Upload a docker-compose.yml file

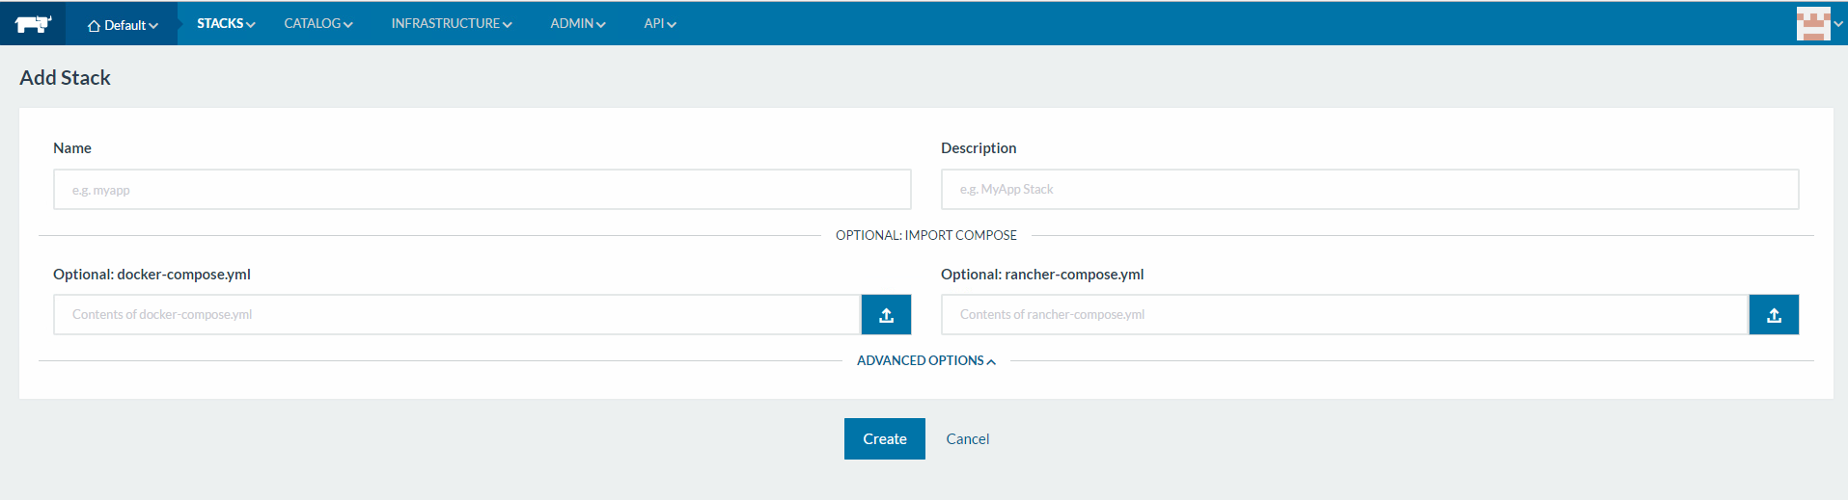coord(886,315)
